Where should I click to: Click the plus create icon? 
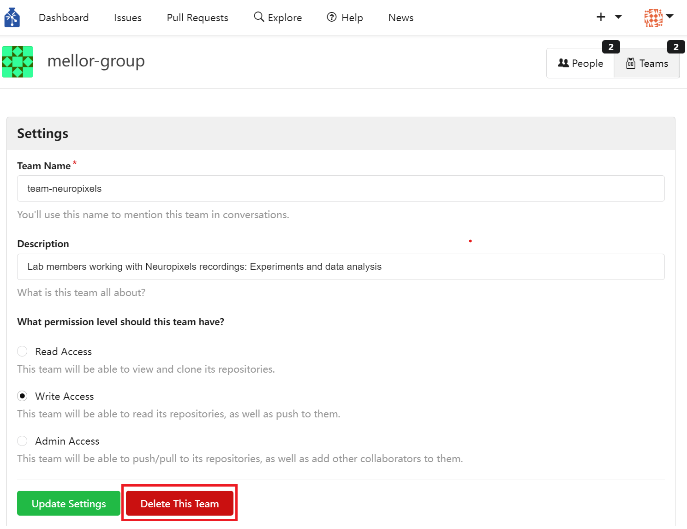pyautogui.click(x=601, y=17)
